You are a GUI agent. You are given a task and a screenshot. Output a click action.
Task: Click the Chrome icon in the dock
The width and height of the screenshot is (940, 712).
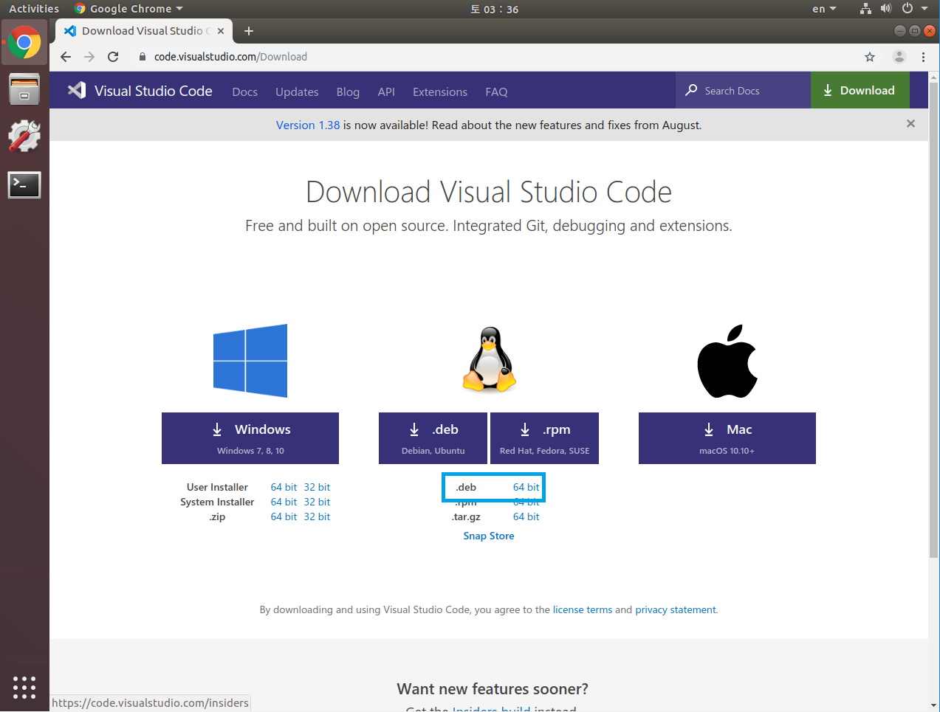[24, 43]
